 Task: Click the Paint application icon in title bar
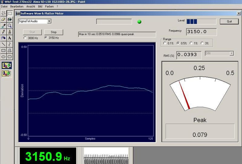pyautogui.click(x=2, y=2)
